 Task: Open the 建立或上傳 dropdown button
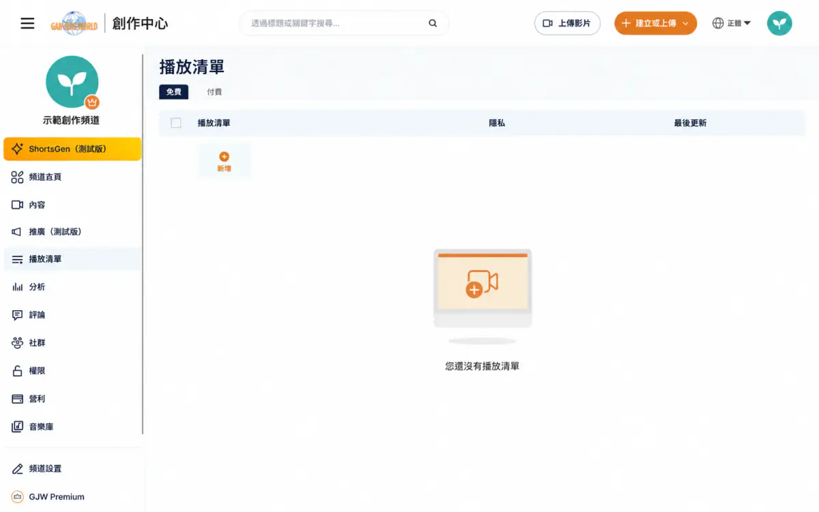655,23
